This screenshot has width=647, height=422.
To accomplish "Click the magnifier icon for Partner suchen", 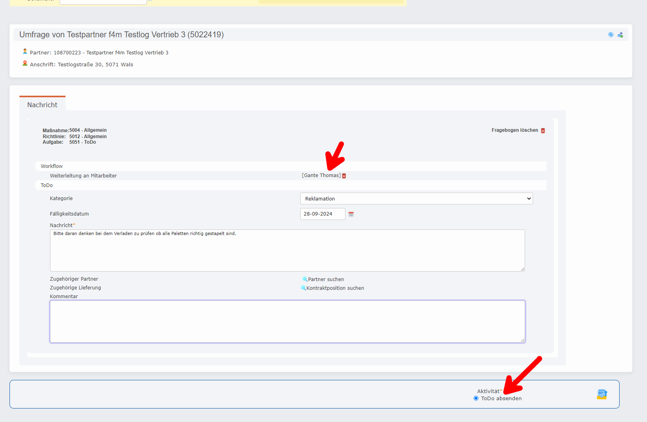I will click(305, 279).
